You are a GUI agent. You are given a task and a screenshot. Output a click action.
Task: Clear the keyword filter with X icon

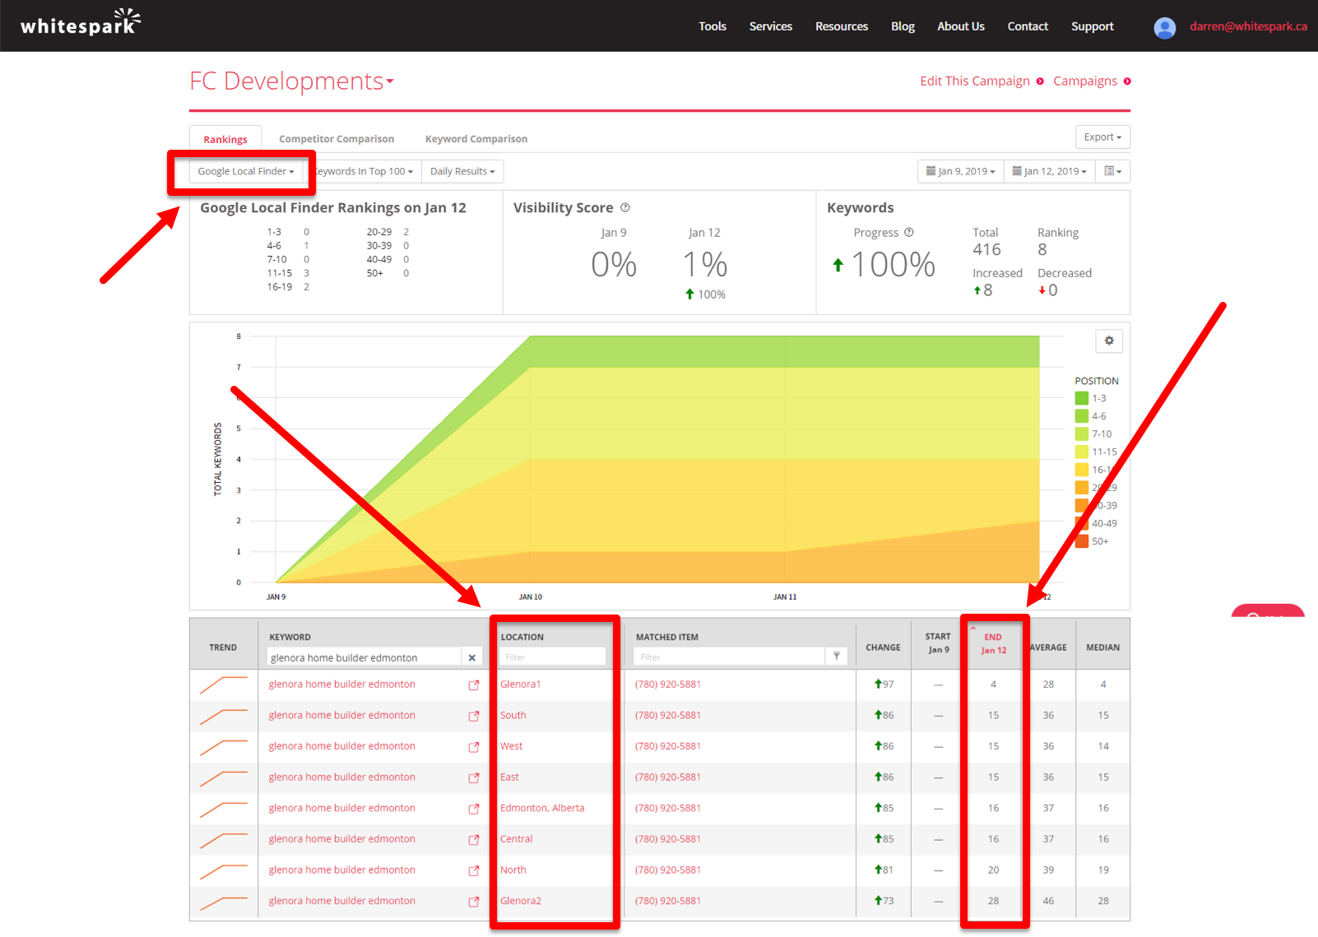[x=472, y=658]
